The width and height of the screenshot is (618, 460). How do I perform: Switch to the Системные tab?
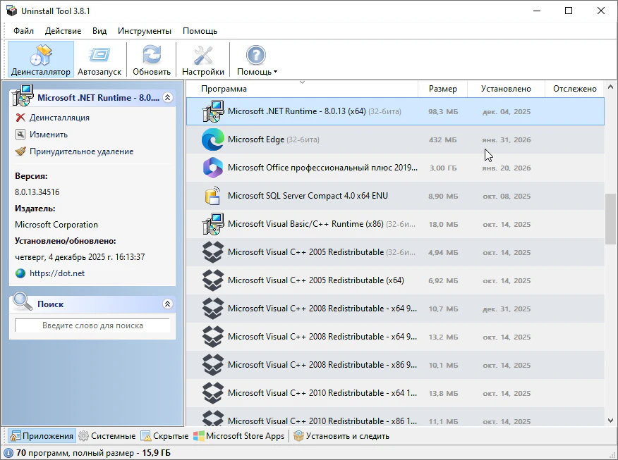coord(107,436)
